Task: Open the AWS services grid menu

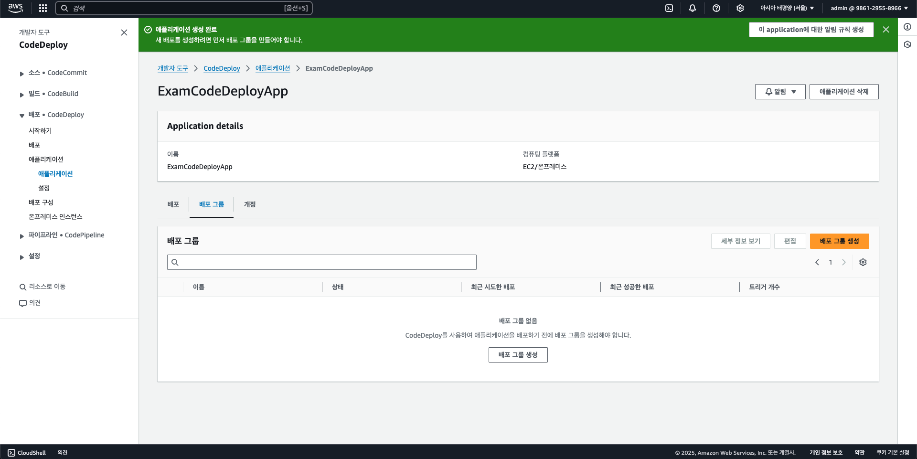Action: [43, 8]
